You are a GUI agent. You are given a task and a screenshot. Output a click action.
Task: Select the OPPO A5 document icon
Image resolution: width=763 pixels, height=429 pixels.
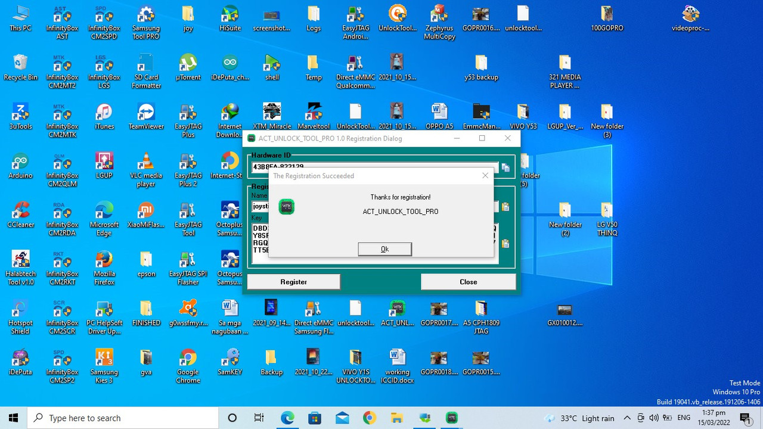point(439,117)
